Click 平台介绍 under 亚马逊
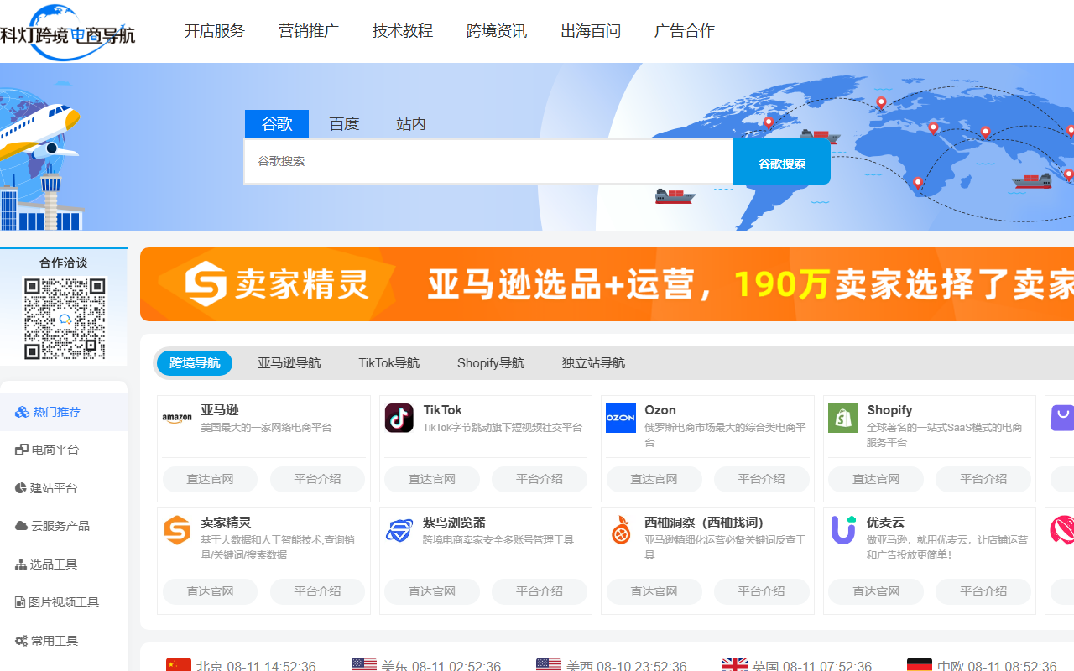 tap(317, 479)
